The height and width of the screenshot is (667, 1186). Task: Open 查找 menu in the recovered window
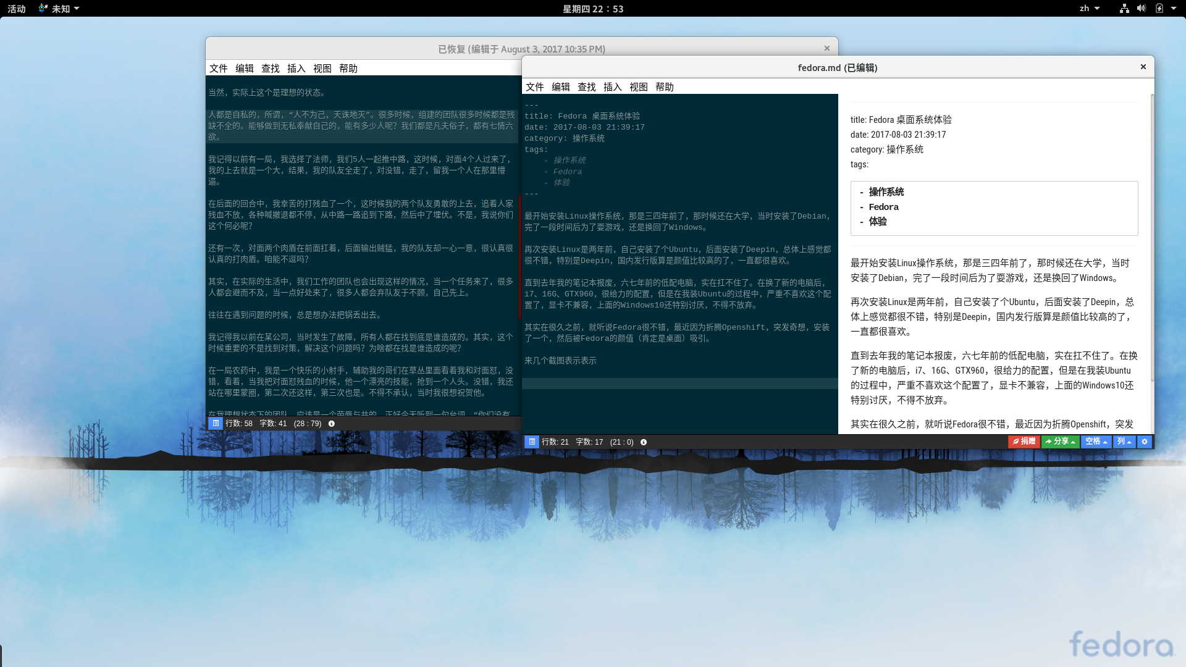[271, 69]
